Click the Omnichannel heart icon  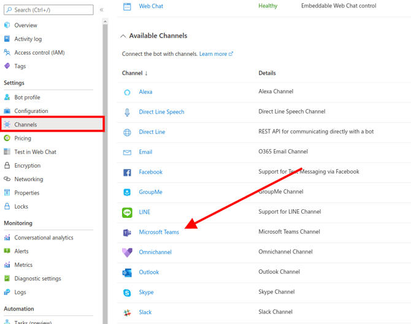[127, 252]
